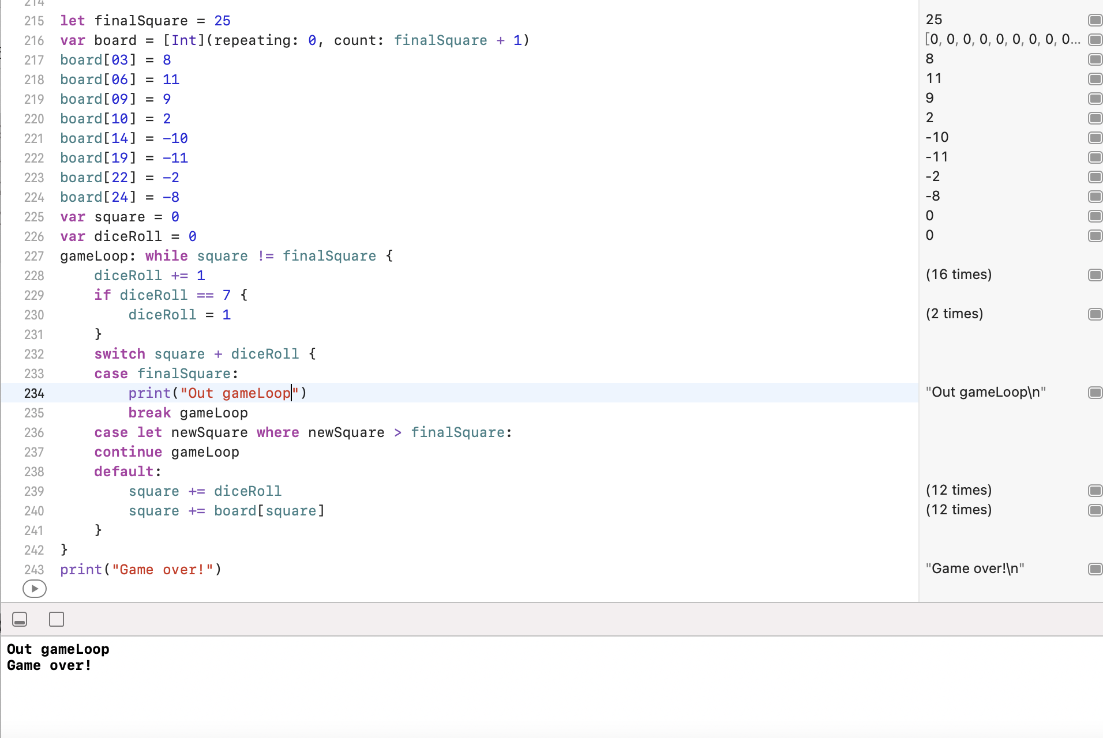The height and width of the screenshot is (738, 1103).
Task: Click the "break gameLoop" statement
Action: pos(188,413)
